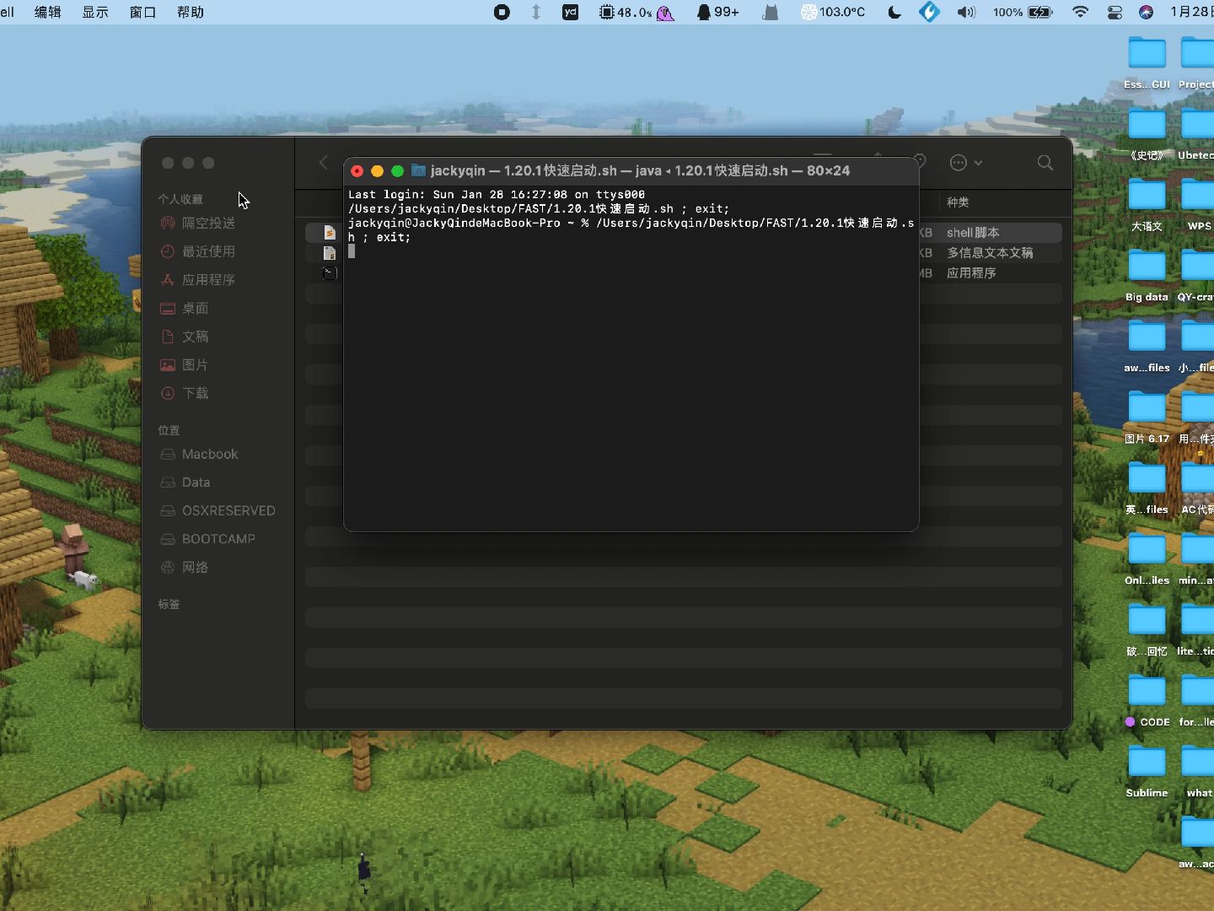Click the 下载 (Downloads) sidebar icon
Image resolution: width=1214 pixels, height=911 pixels.
click(195, 393)
